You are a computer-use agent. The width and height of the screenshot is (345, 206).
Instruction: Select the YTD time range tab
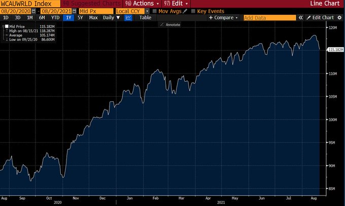click(x=55, y=18)
